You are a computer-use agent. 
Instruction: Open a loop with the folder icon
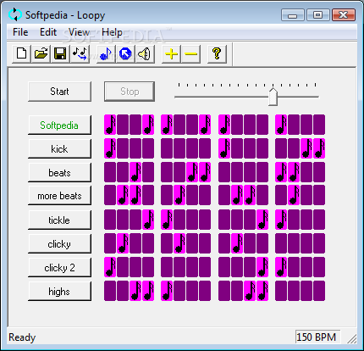(41, 53)
